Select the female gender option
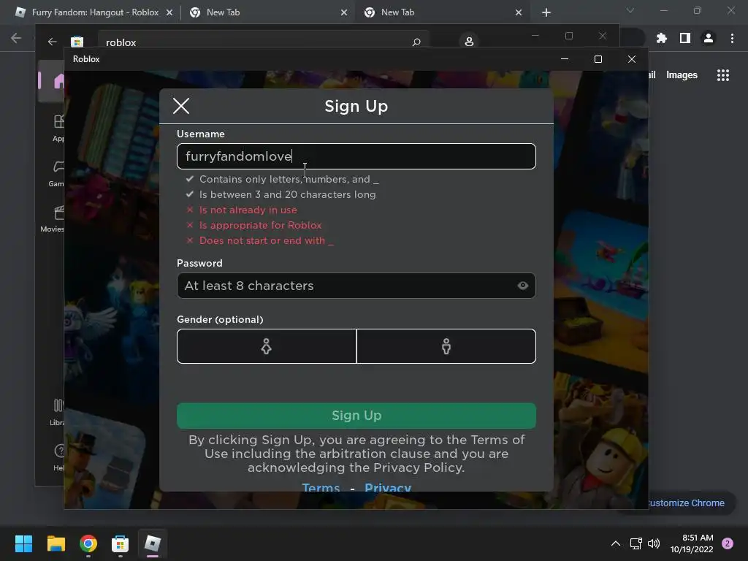 pyautogui.click(x=266, y=346)
